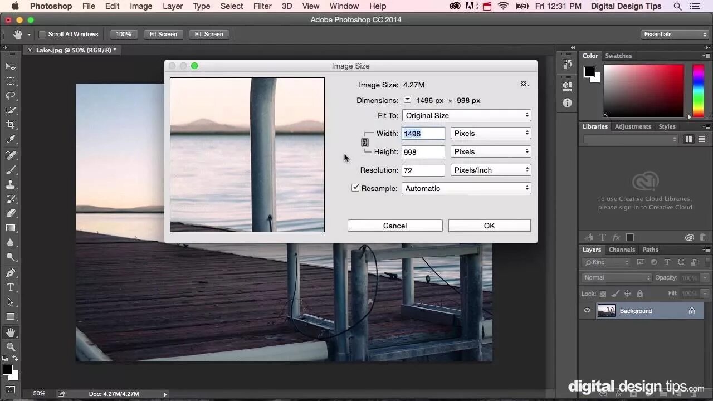
Task: Select the Pen tool
Action: (11, 273)
